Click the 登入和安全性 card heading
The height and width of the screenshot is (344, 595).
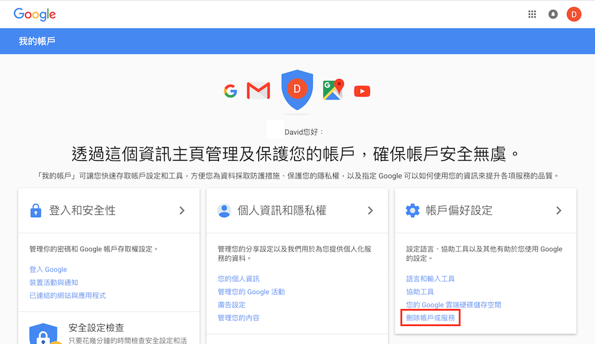82,210
